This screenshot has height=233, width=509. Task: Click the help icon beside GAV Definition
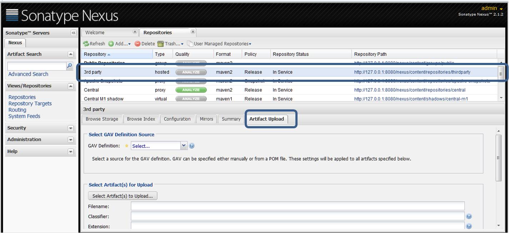[x=191, y=145]
